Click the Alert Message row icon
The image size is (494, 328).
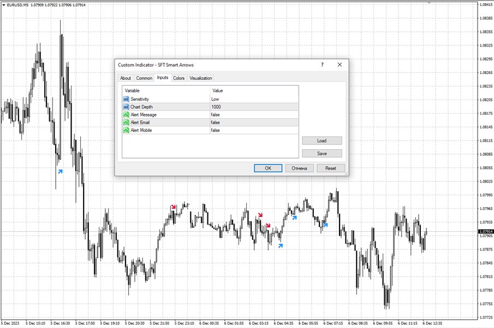pos(126,115)
